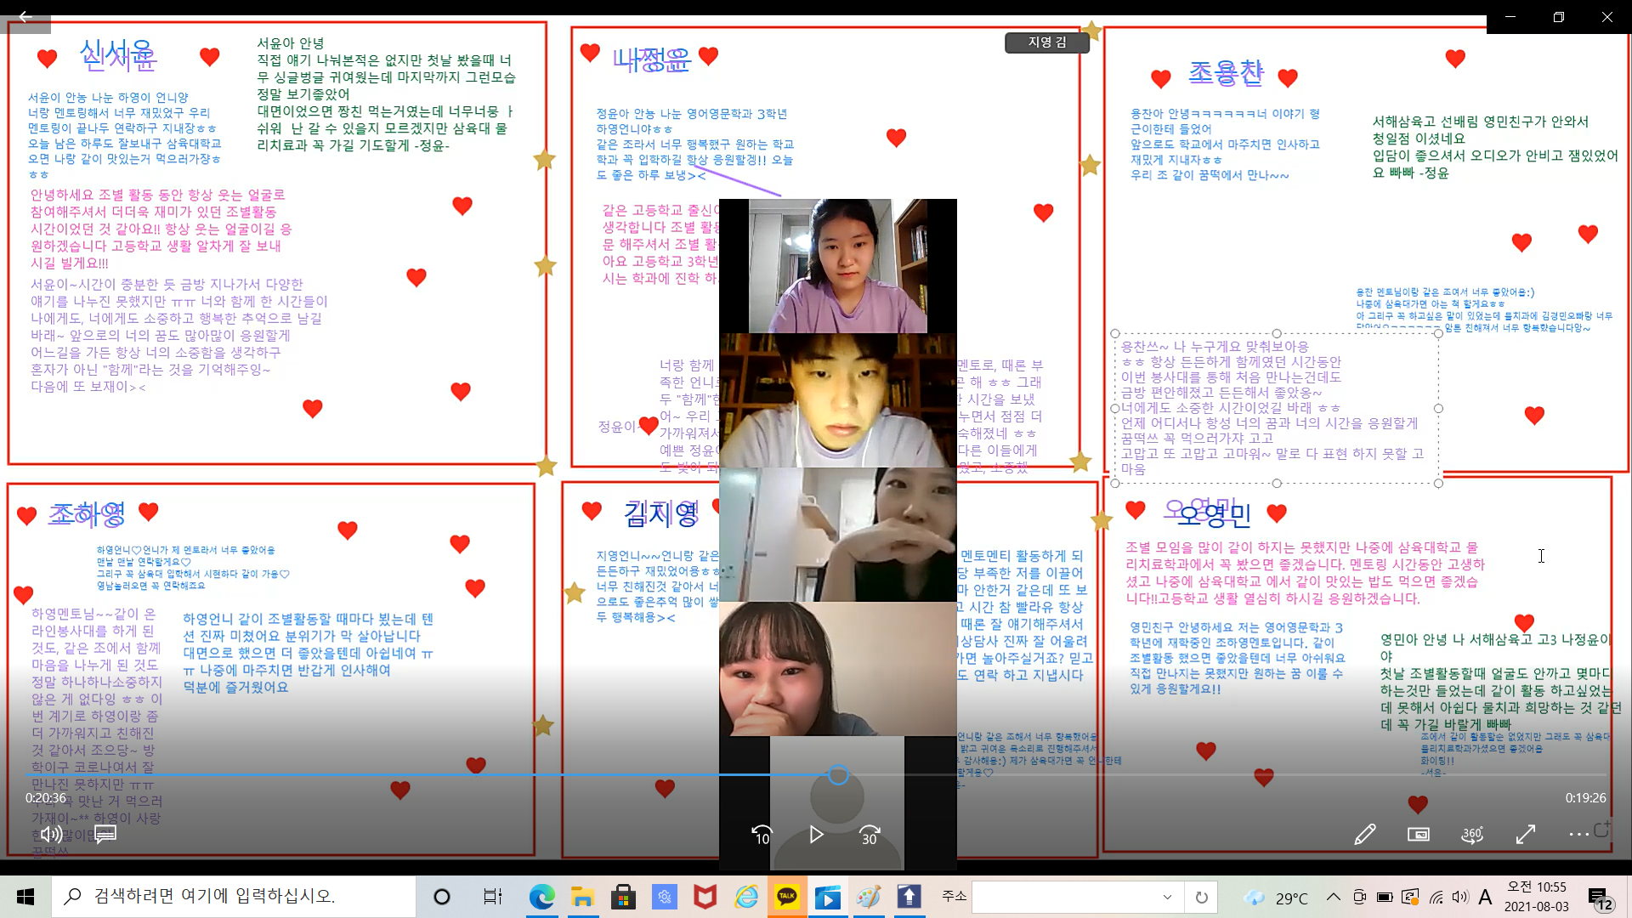Open subtitles and captions menu
The width and height of the screenshot is (1632, 918).
tap(105, 835)
